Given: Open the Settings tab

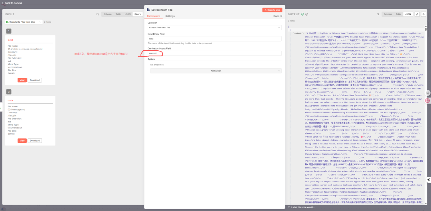Looking at the screenshot, I should pos(170,16).
